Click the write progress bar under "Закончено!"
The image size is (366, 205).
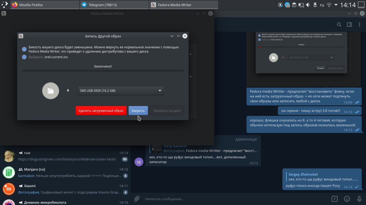(x=103, y=71)
